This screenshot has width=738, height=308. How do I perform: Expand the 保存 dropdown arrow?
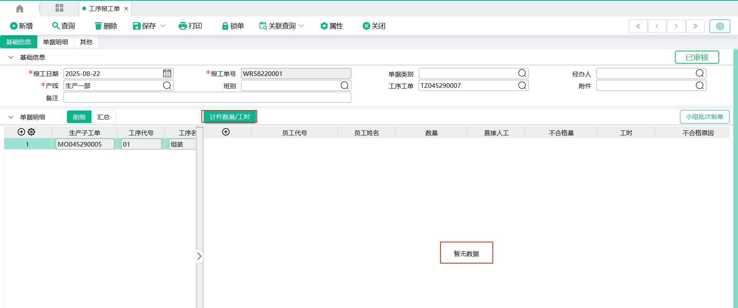(x=163, y=26)
